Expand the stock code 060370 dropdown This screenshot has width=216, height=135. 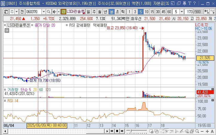[44, 12]
